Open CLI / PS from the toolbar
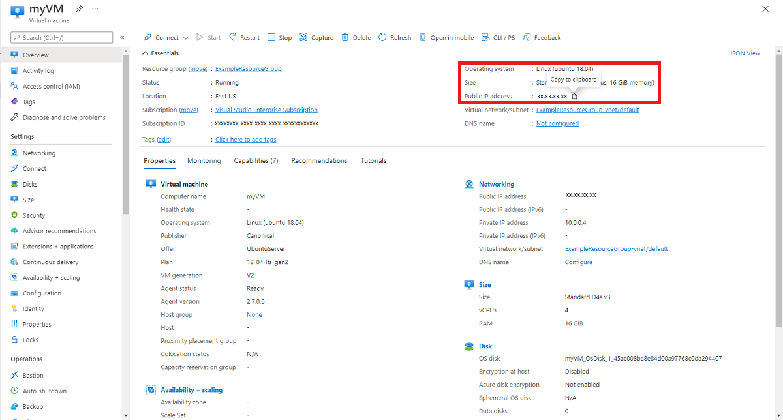The image size is (783, 420). click(498, 38)
